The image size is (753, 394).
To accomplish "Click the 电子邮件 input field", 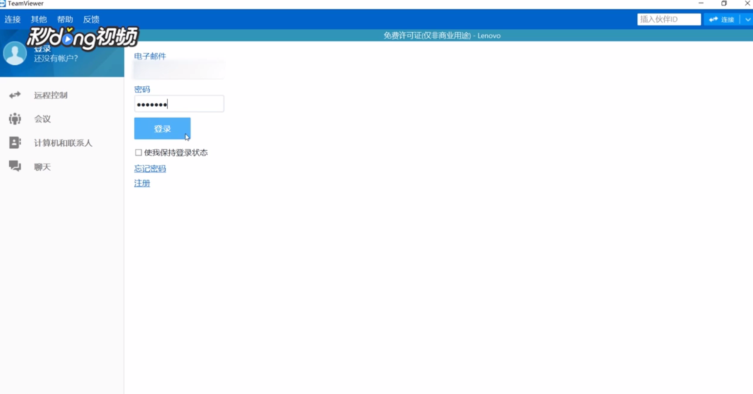I will [179, 70].
